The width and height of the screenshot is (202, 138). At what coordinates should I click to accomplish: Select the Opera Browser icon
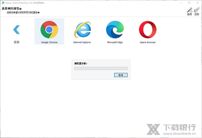coord(148,30)
